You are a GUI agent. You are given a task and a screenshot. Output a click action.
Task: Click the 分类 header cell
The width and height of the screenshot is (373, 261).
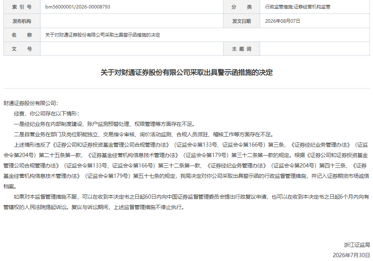(242, 7)
